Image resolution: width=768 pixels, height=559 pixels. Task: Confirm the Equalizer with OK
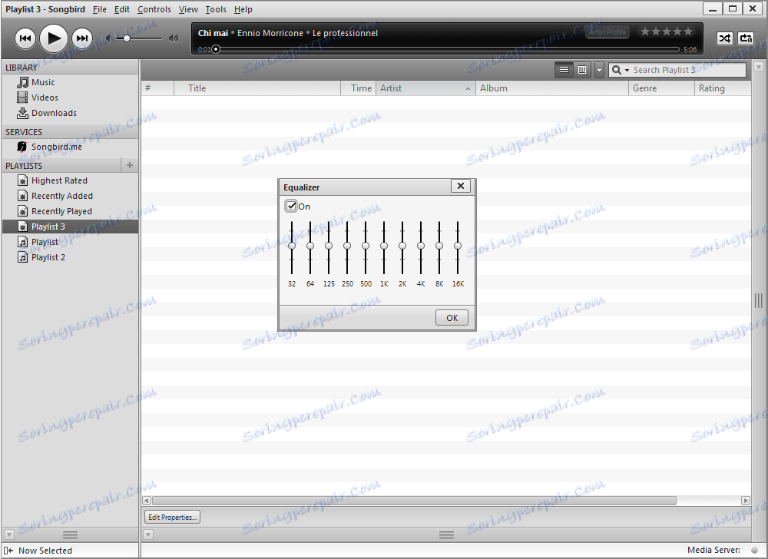[452, 318]
